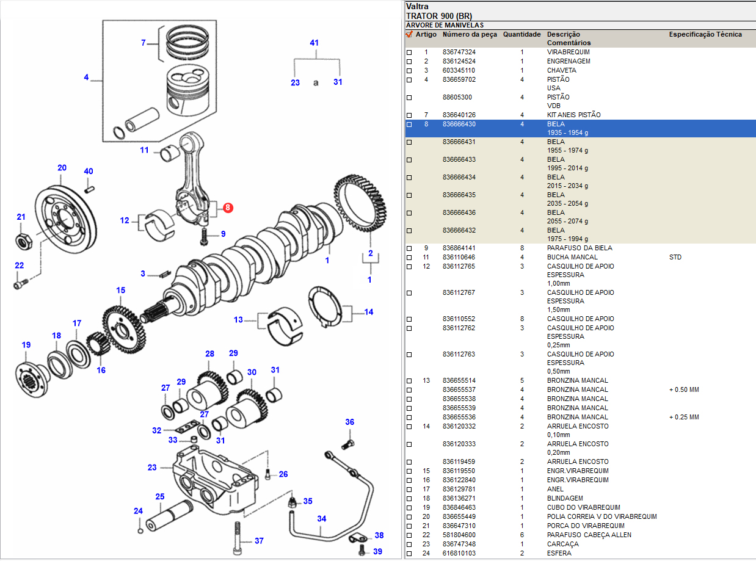Viewport: 756px width, 561px height.
Task: Click callout 4 beside the piston box
Action: (86, 78)
